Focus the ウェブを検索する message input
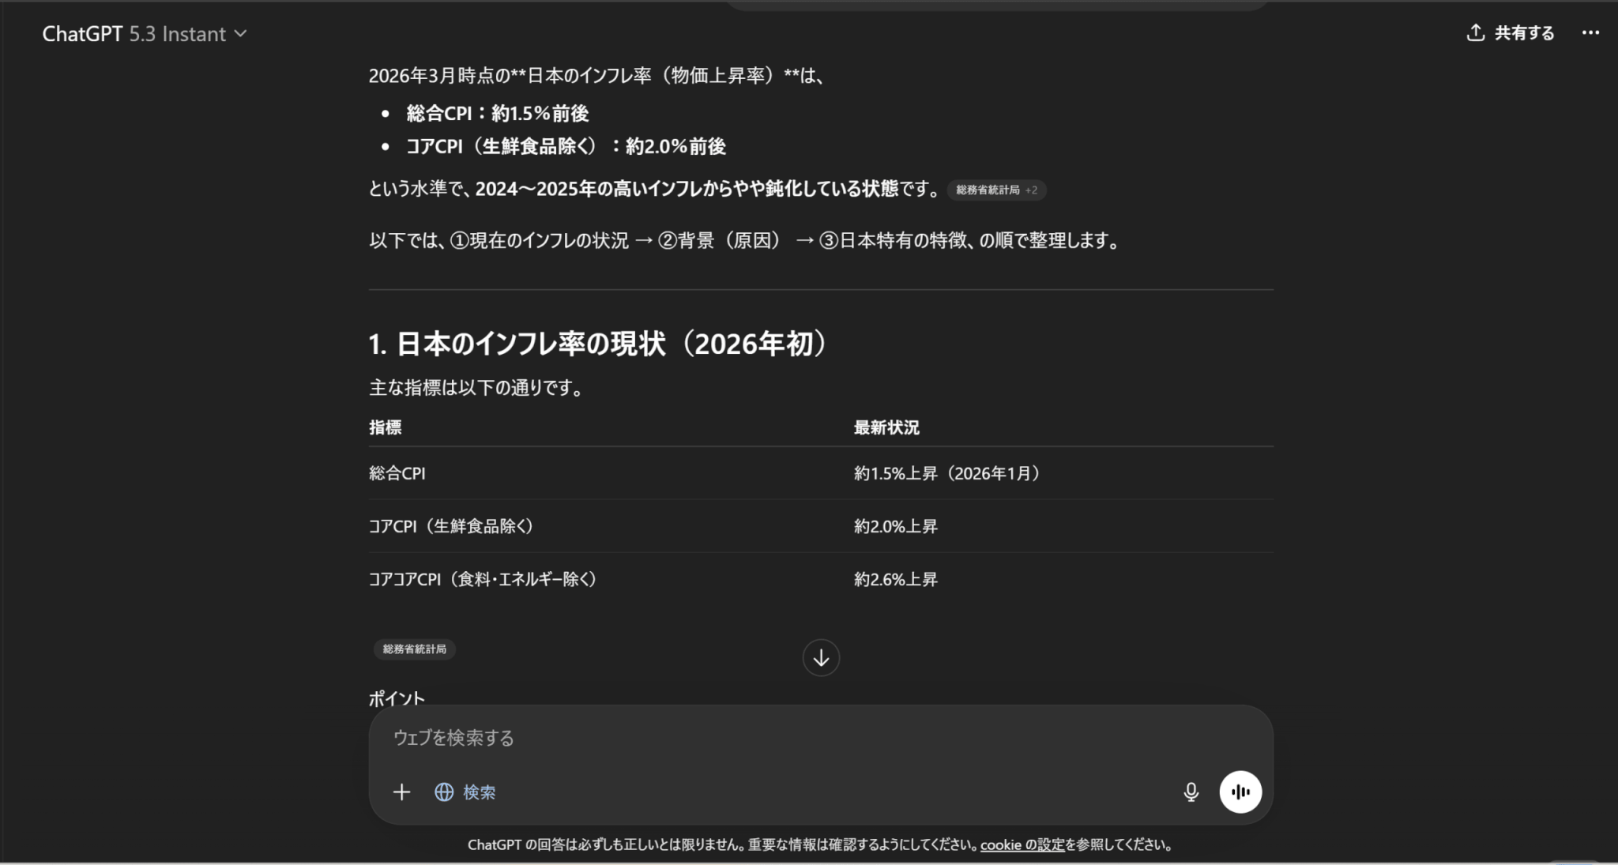The height and width of the screenshot is (865, 1618). (790, 738)
